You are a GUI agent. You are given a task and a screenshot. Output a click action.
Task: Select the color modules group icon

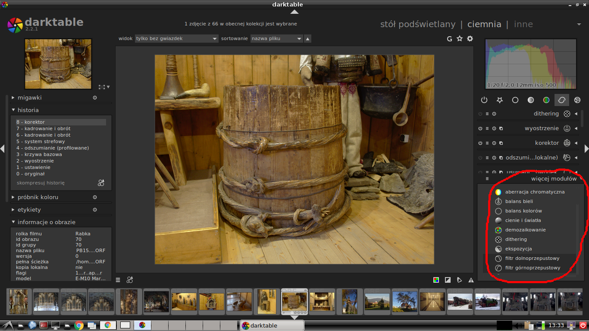point(546,100)
